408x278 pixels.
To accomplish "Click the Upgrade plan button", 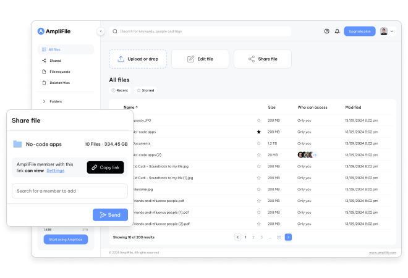I will [359, 31].
